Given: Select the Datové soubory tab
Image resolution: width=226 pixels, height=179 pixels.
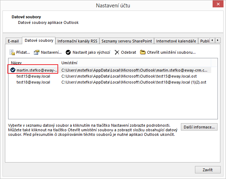Looking at the screenshot, I should (x=39, y=41).
